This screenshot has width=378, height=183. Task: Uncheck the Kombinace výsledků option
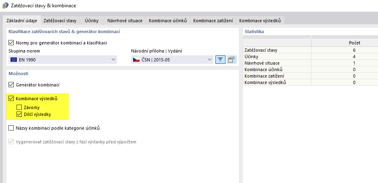pos(11,99)
